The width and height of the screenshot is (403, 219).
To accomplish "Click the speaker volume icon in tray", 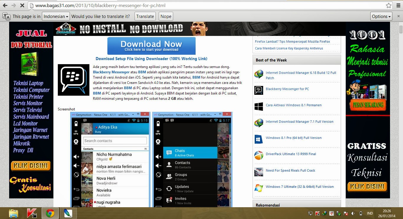I will click(x=353, y=213).
